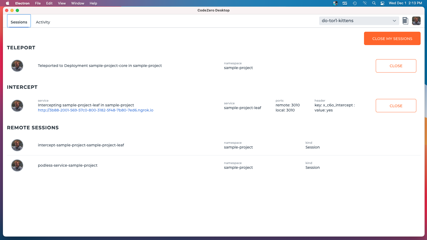Viewport: 427px width, 240px height.
Task: Click the 'local: 3010' port value
Action: [x=285, y=110]
